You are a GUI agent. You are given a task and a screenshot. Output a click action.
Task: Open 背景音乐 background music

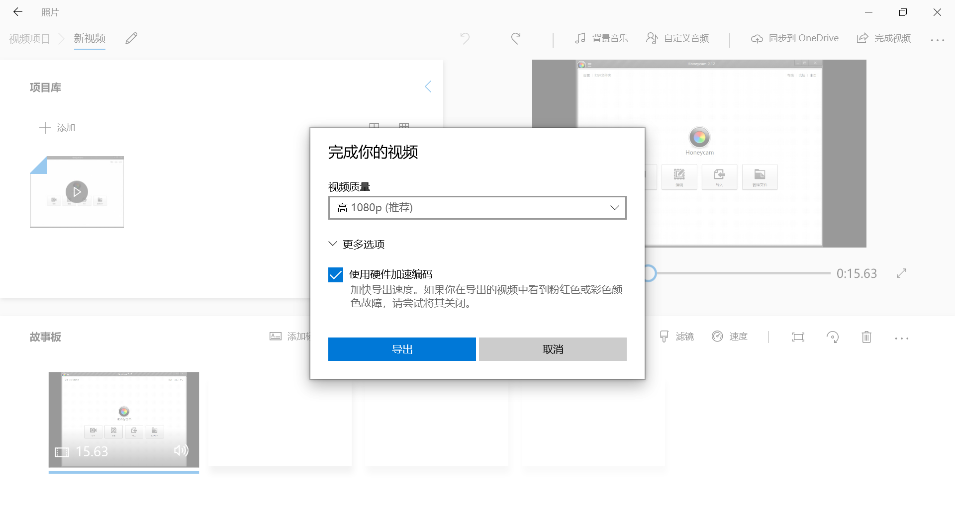point(601,38)
